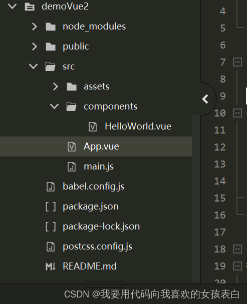Viewport: 247px width, 304px height.
Task: Click line number 16 in the gutter
Action: [x=220, y=215]
